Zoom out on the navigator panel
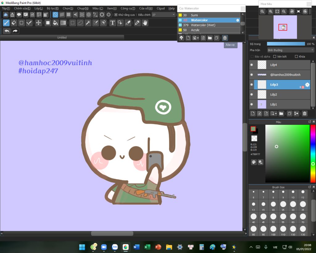The image size is (316, 253). [x=284, y=11]
